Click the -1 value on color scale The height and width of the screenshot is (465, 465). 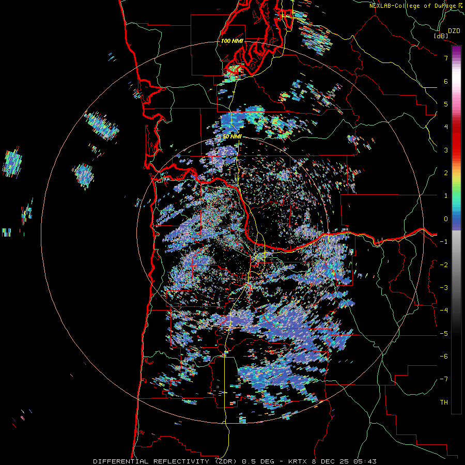coord(444,242)
